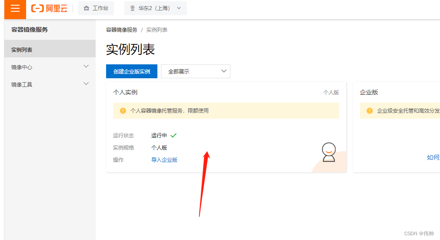
Task: Click 个人版 value beside 实例规格
Action: click(x=159, y=148)
